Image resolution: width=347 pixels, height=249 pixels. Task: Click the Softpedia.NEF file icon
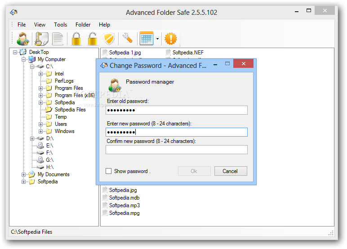pyautogui.click(x=168, y=53)
